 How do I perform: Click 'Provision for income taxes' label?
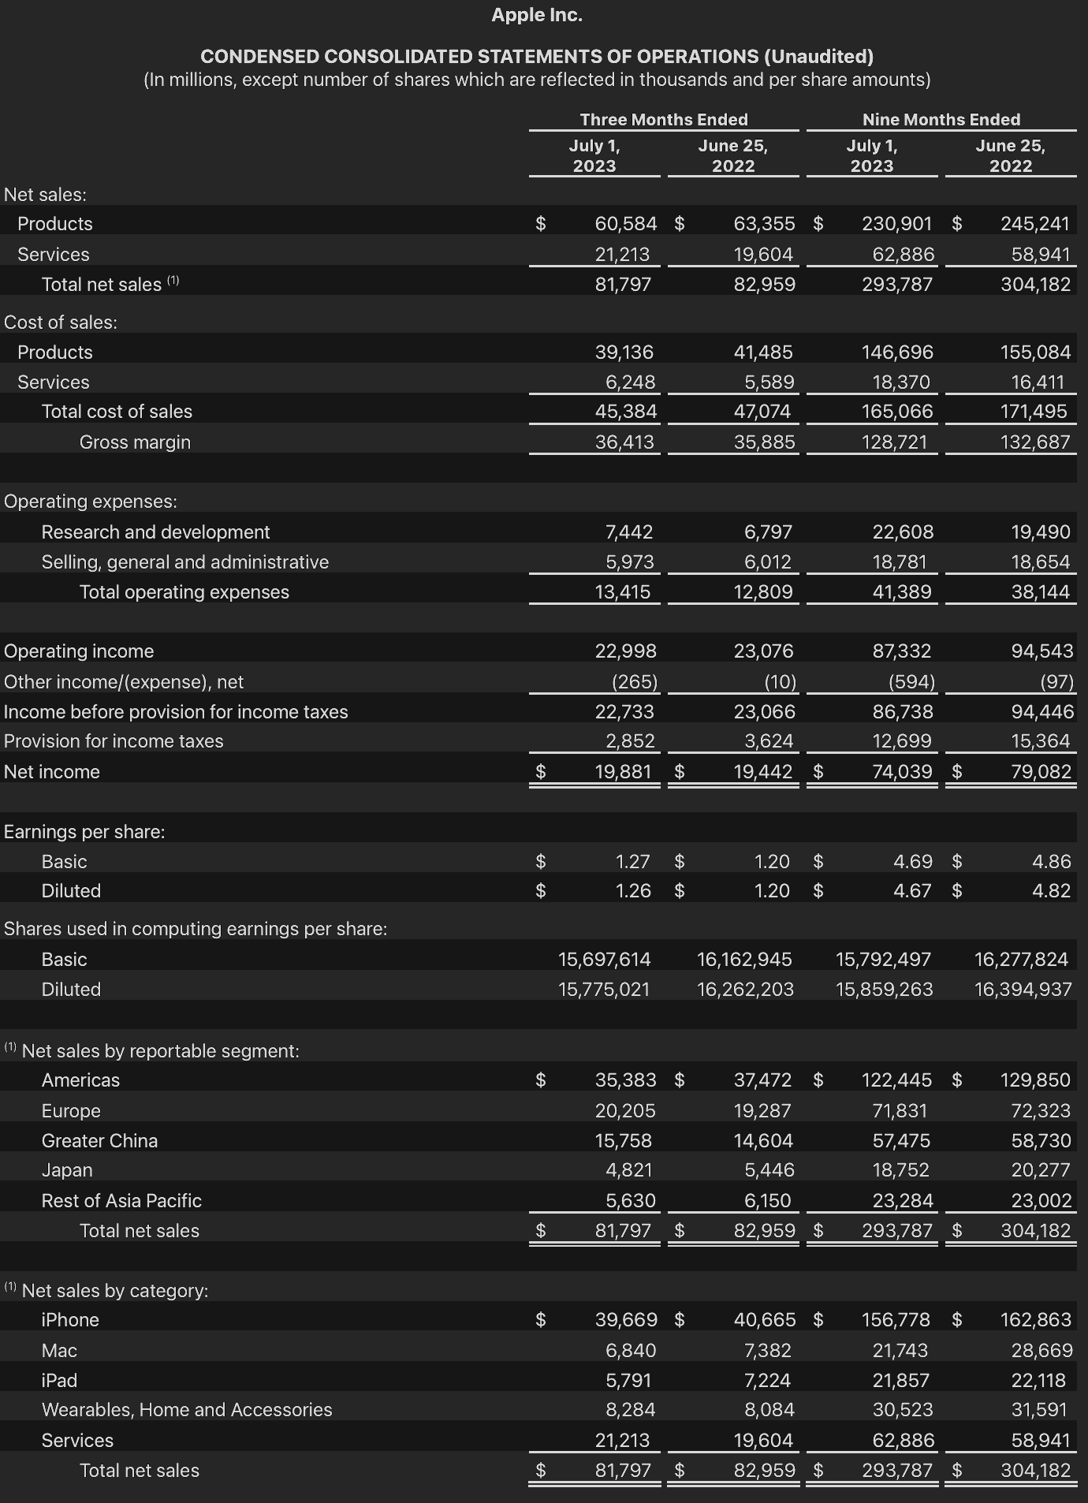[x=114, y=741]
